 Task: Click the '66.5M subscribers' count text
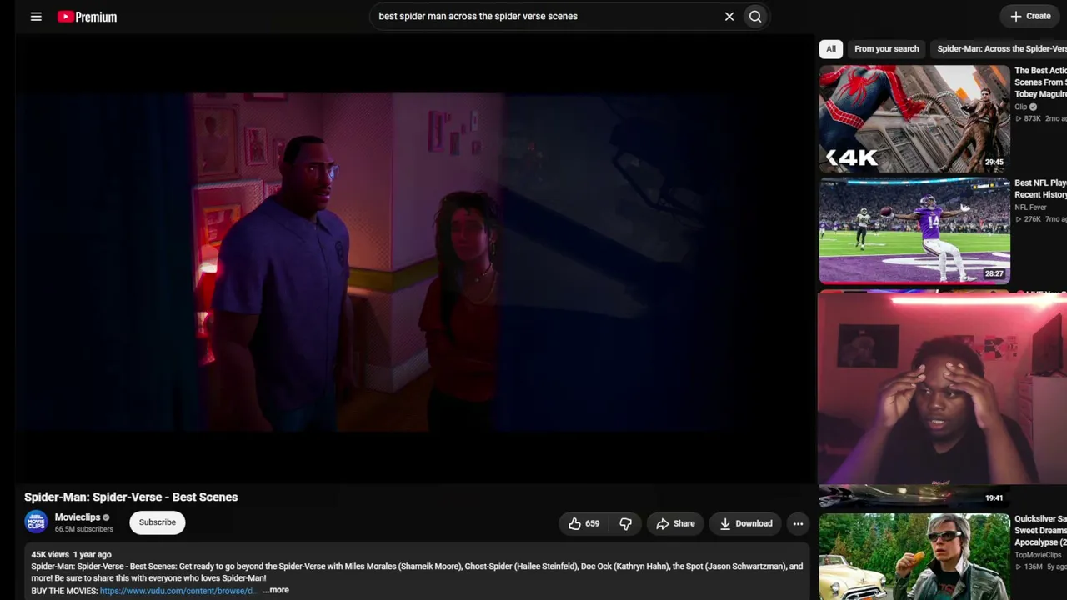[84, 529]
